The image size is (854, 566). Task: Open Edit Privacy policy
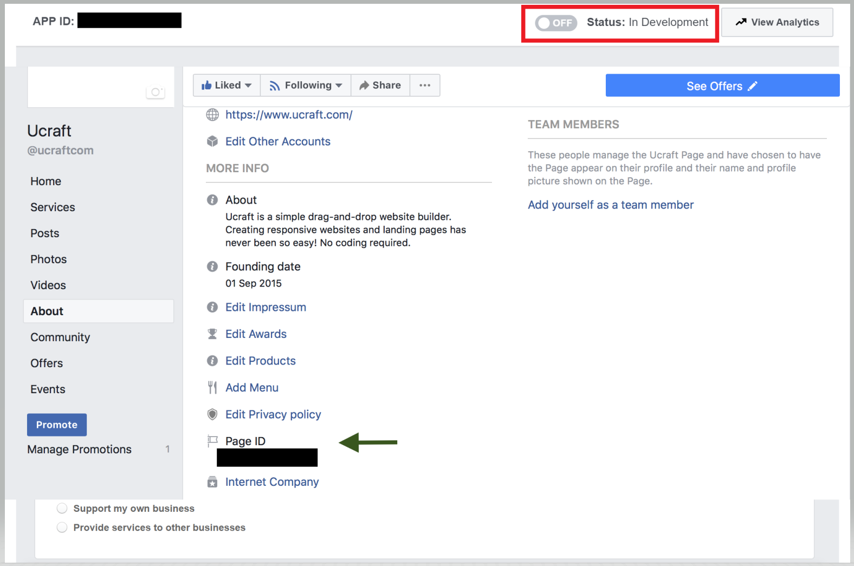click(x=273, y=414)
